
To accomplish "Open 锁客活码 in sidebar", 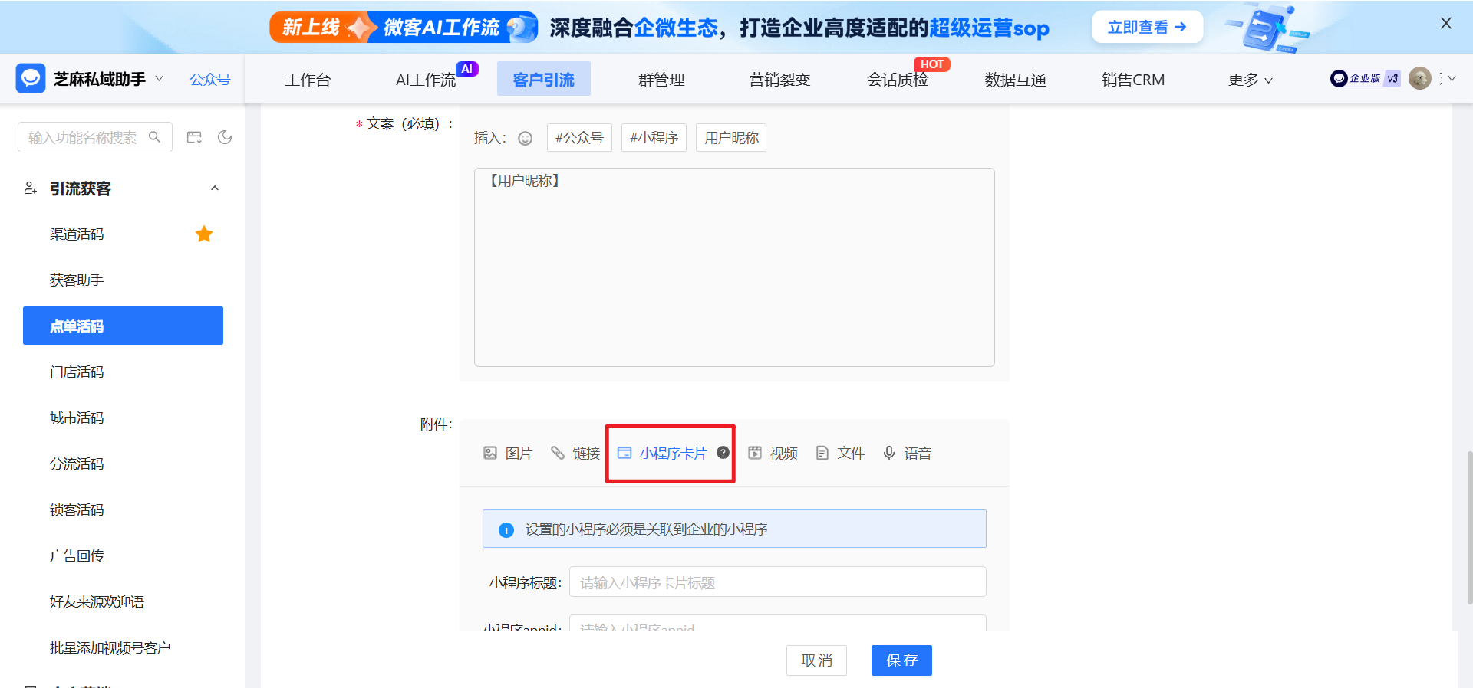I will [77, 510].
